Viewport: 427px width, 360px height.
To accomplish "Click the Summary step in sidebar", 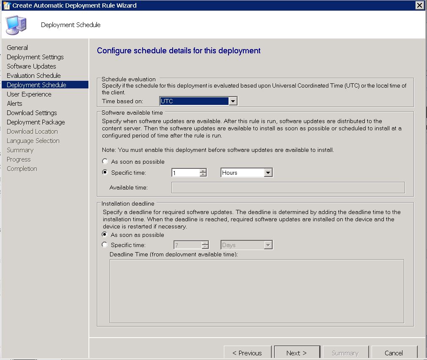I will 20,150.
